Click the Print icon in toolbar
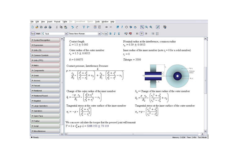This screenshot has height=159, width=238. click(46, 27)
